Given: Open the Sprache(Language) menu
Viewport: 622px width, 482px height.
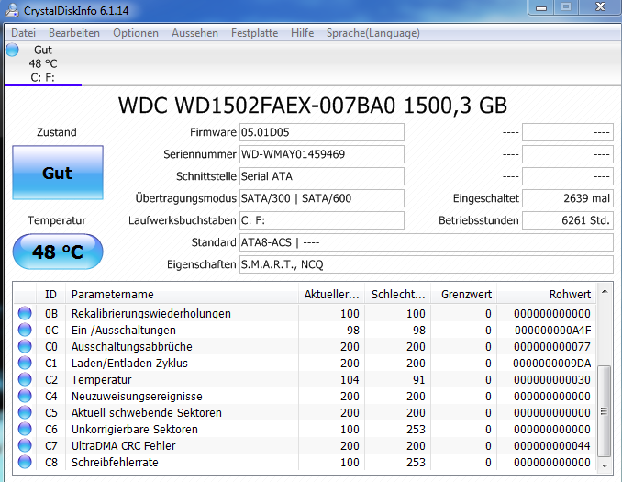Looking at the screenshot, I should coord(372,33).
